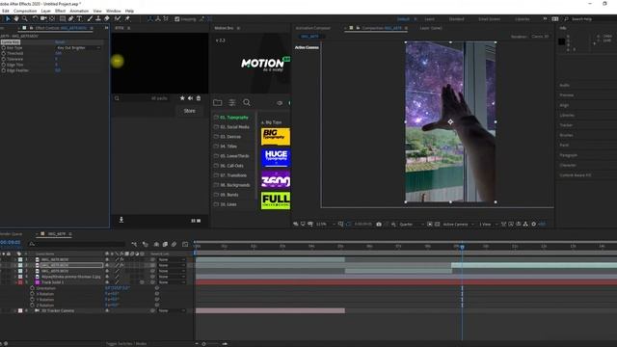Viewport: 617px width, 347px height.
Task: Open the Composition menu
Action: point(25,11)
